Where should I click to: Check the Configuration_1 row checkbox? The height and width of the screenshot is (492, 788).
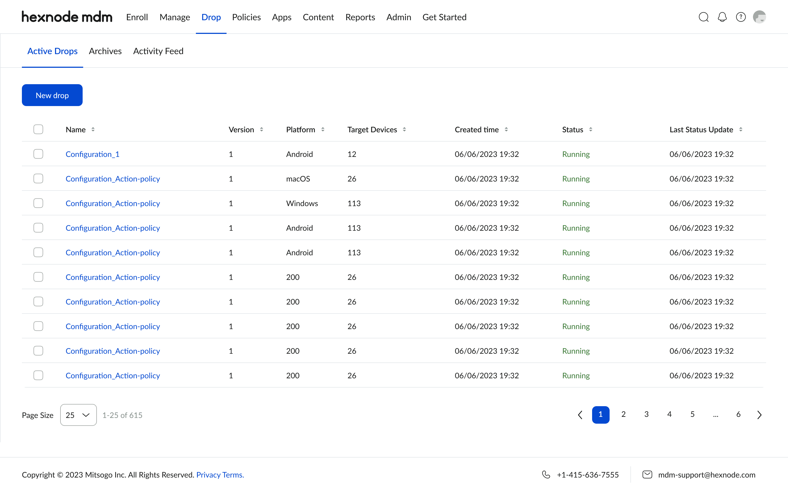click(38, 154)
